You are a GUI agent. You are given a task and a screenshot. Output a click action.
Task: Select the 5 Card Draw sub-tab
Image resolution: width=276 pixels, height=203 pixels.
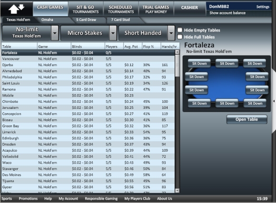point(86,19)
